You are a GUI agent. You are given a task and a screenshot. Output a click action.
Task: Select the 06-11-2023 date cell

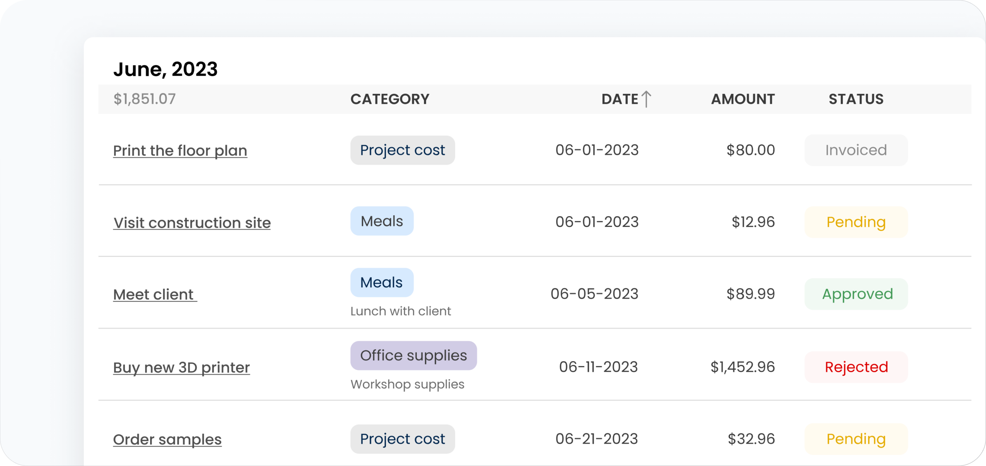pyautogui.click(x=599, y=367)
